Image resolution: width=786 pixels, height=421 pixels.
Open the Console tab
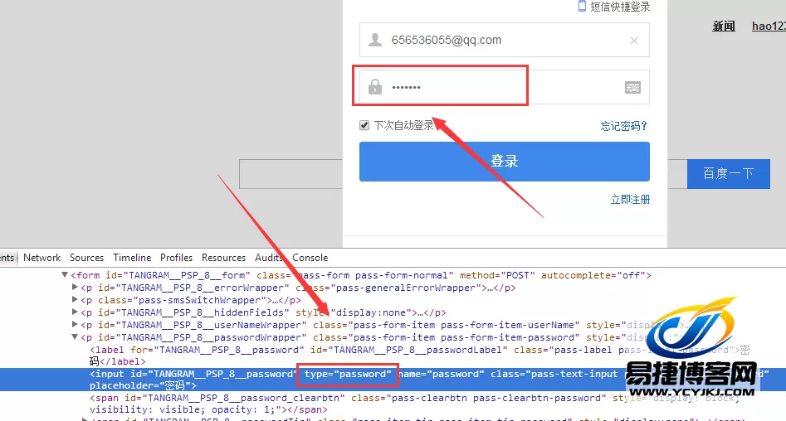pos(310,257)
